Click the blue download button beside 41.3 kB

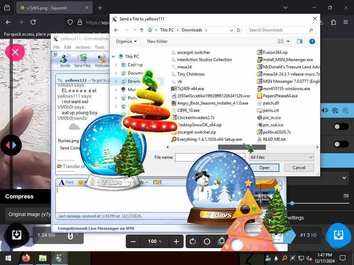tap(338, 235)
